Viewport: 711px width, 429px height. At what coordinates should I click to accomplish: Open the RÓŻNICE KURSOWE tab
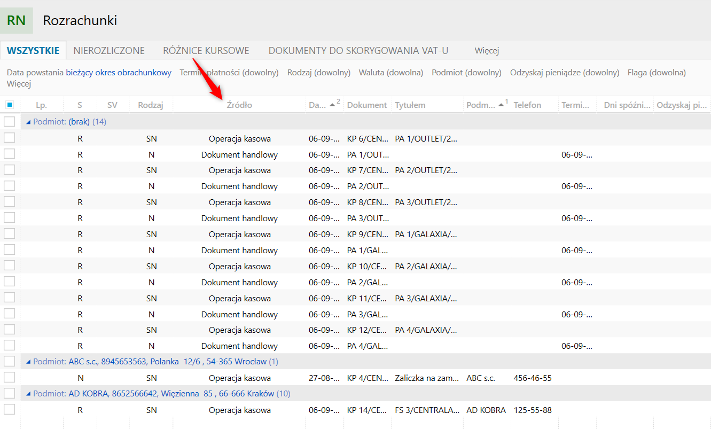(x=206, y=51)
